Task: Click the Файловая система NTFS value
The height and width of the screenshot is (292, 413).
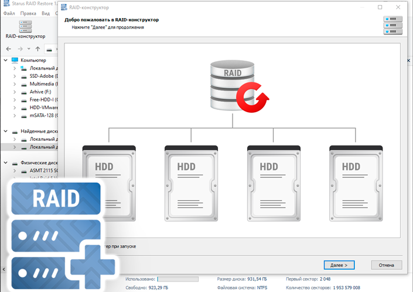Action: coord(262,287)
